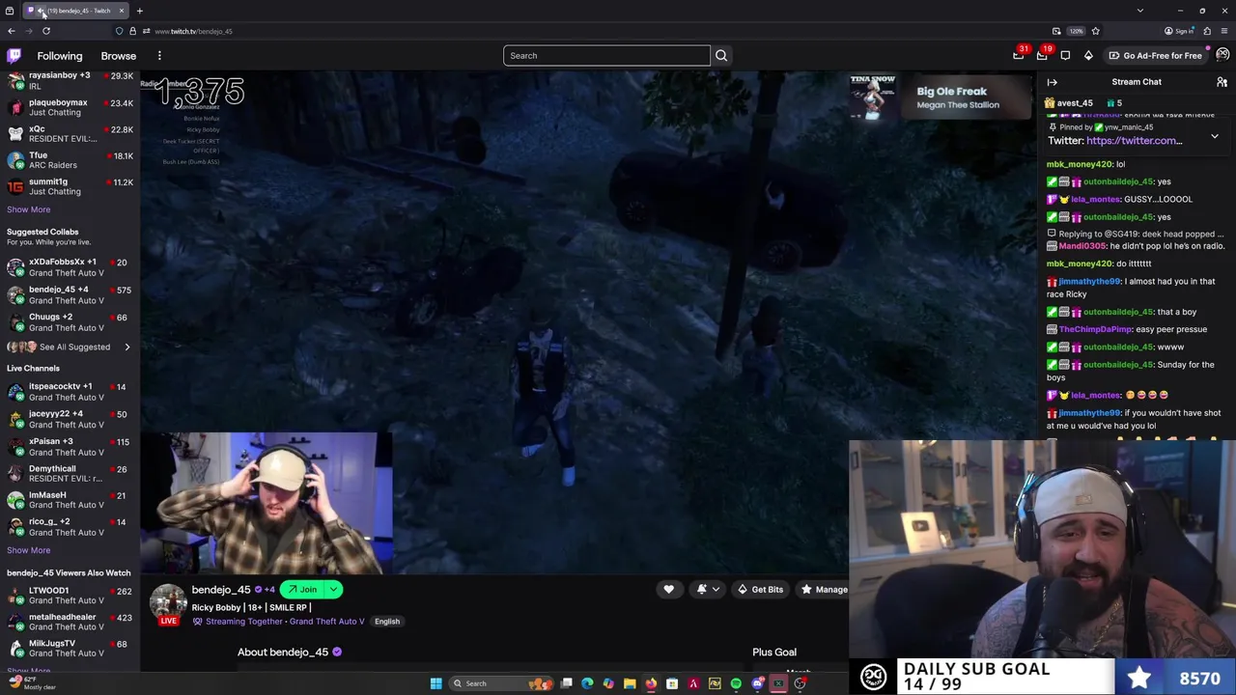Open the user avatar menu
The width and height of the screenshot is (1236, 695).
click(x=1222, y=55)
